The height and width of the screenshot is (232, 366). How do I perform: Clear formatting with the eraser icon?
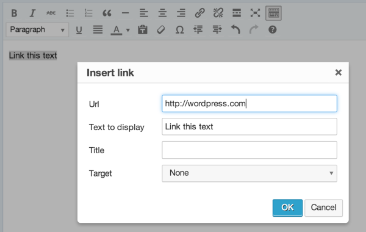[161, 30]
